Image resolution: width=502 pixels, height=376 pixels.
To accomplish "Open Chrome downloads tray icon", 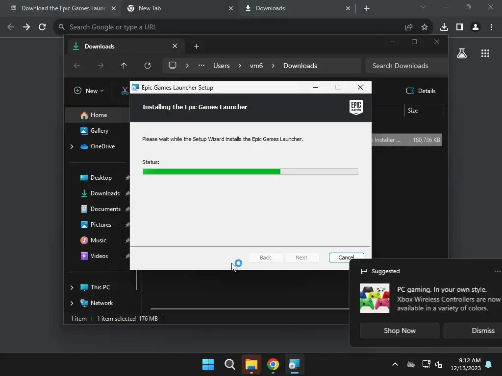I will (x=444, y=27).
